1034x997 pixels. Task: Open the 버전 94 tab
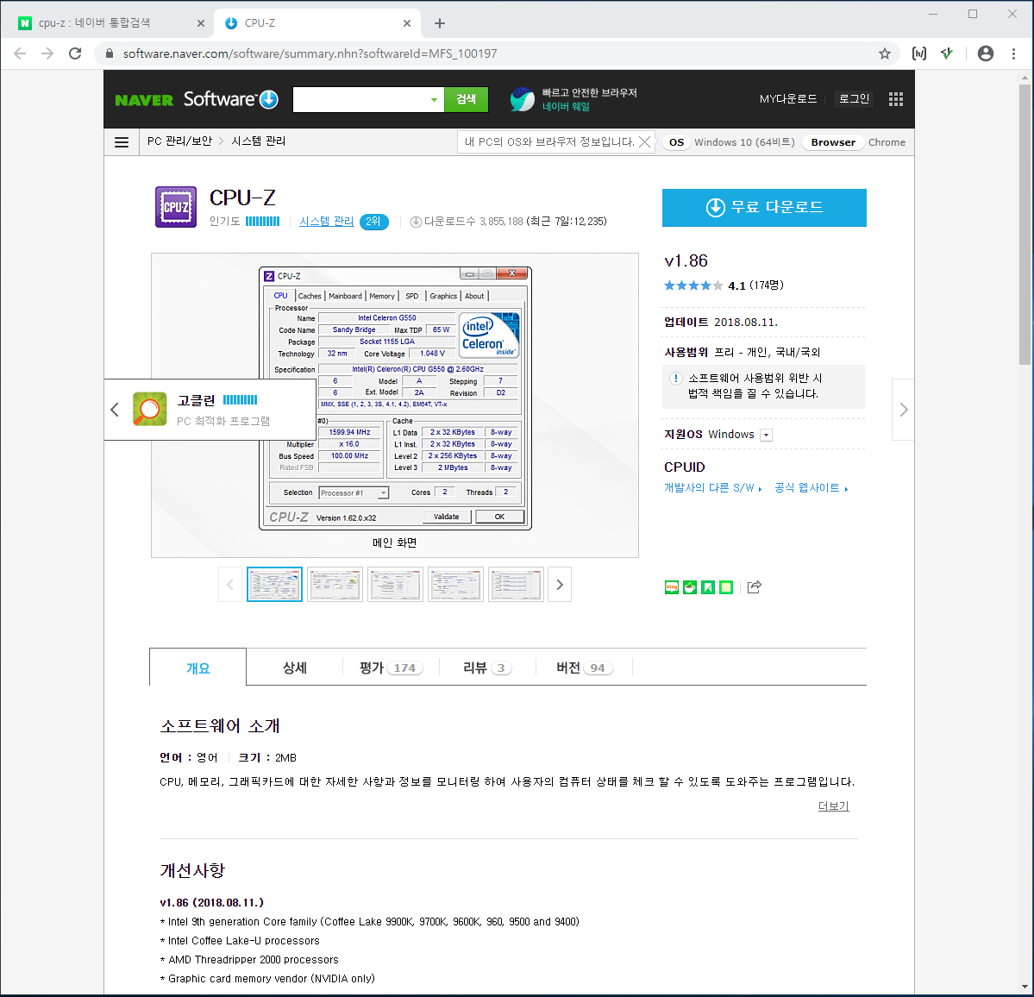coord(584,668)
